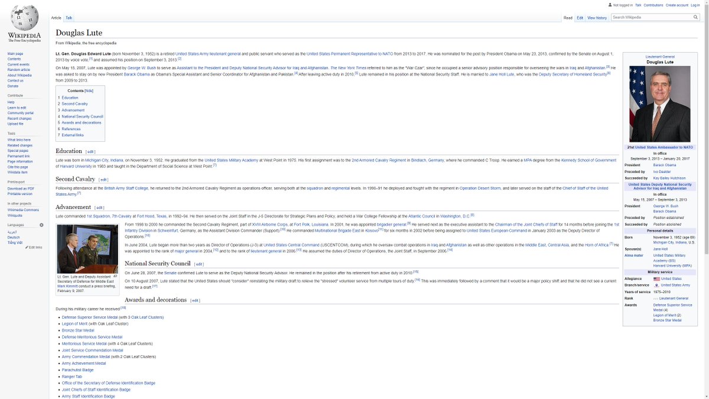Screen dimensions: 709x399
Task: Select the Article tab
Action: [x=57, y=18]
